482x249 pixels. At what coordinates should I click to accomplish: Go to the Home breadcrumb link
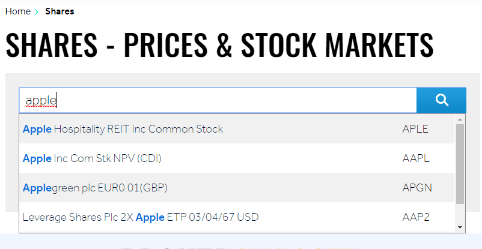pyautogui.click(x=17, y=11)
